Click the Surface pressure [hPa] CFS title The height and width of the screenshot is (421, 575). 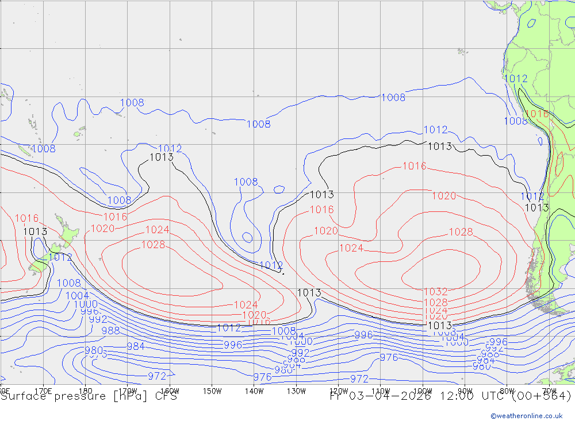coord(89,396)
